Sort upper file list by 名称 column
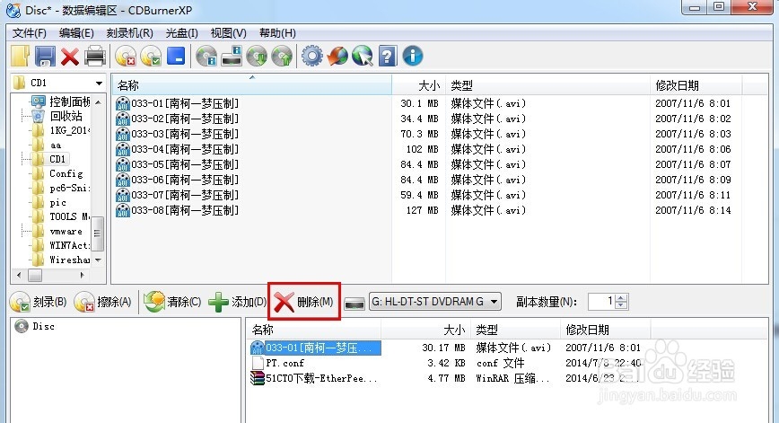This screenshot has height=423, width=779. pyautogui.click(x=252, y=85)
